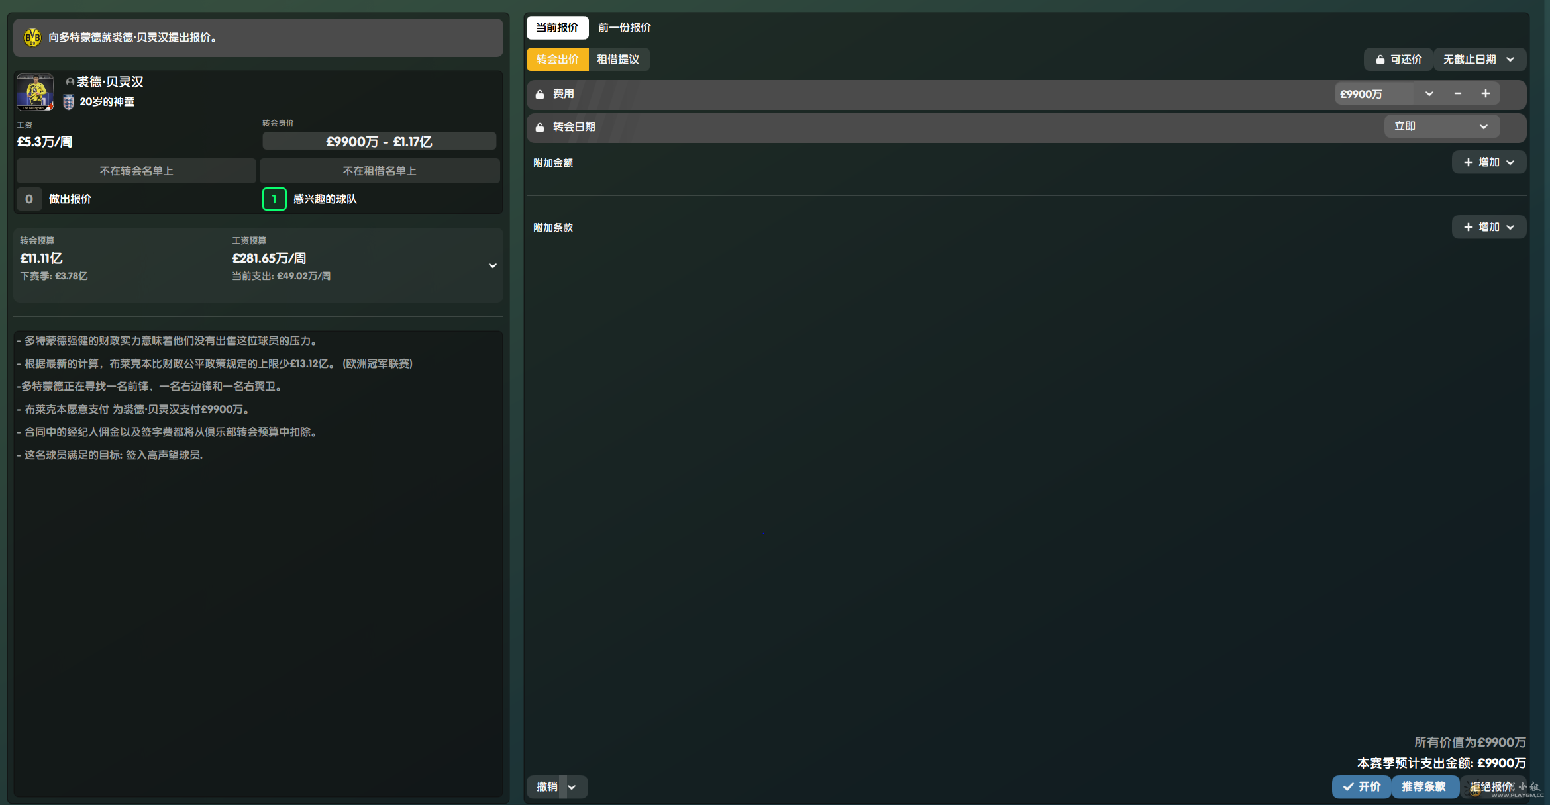Decrease fee with the minus icon
This screenshot has height=805, width=1550.
tap(1457, 94)
